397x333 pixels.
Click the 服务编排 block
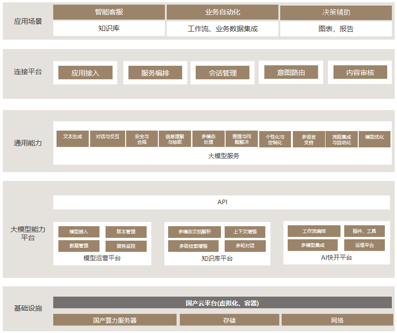(155, 73)
